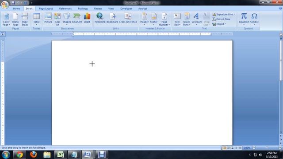Insert a Hyperlink
Viewport: 283px width, 159px height.
pos(100,18)
